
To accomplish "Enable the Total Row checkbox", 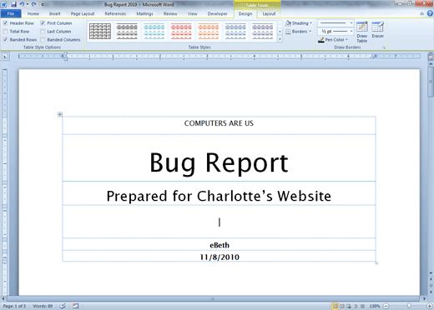I will click(x=5, y=32).
